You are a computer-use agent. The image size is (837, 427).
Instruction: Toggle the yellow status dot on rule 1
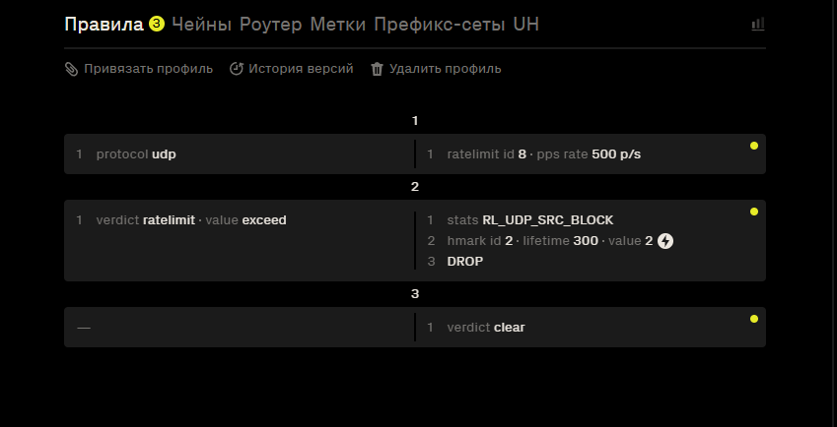754,146
